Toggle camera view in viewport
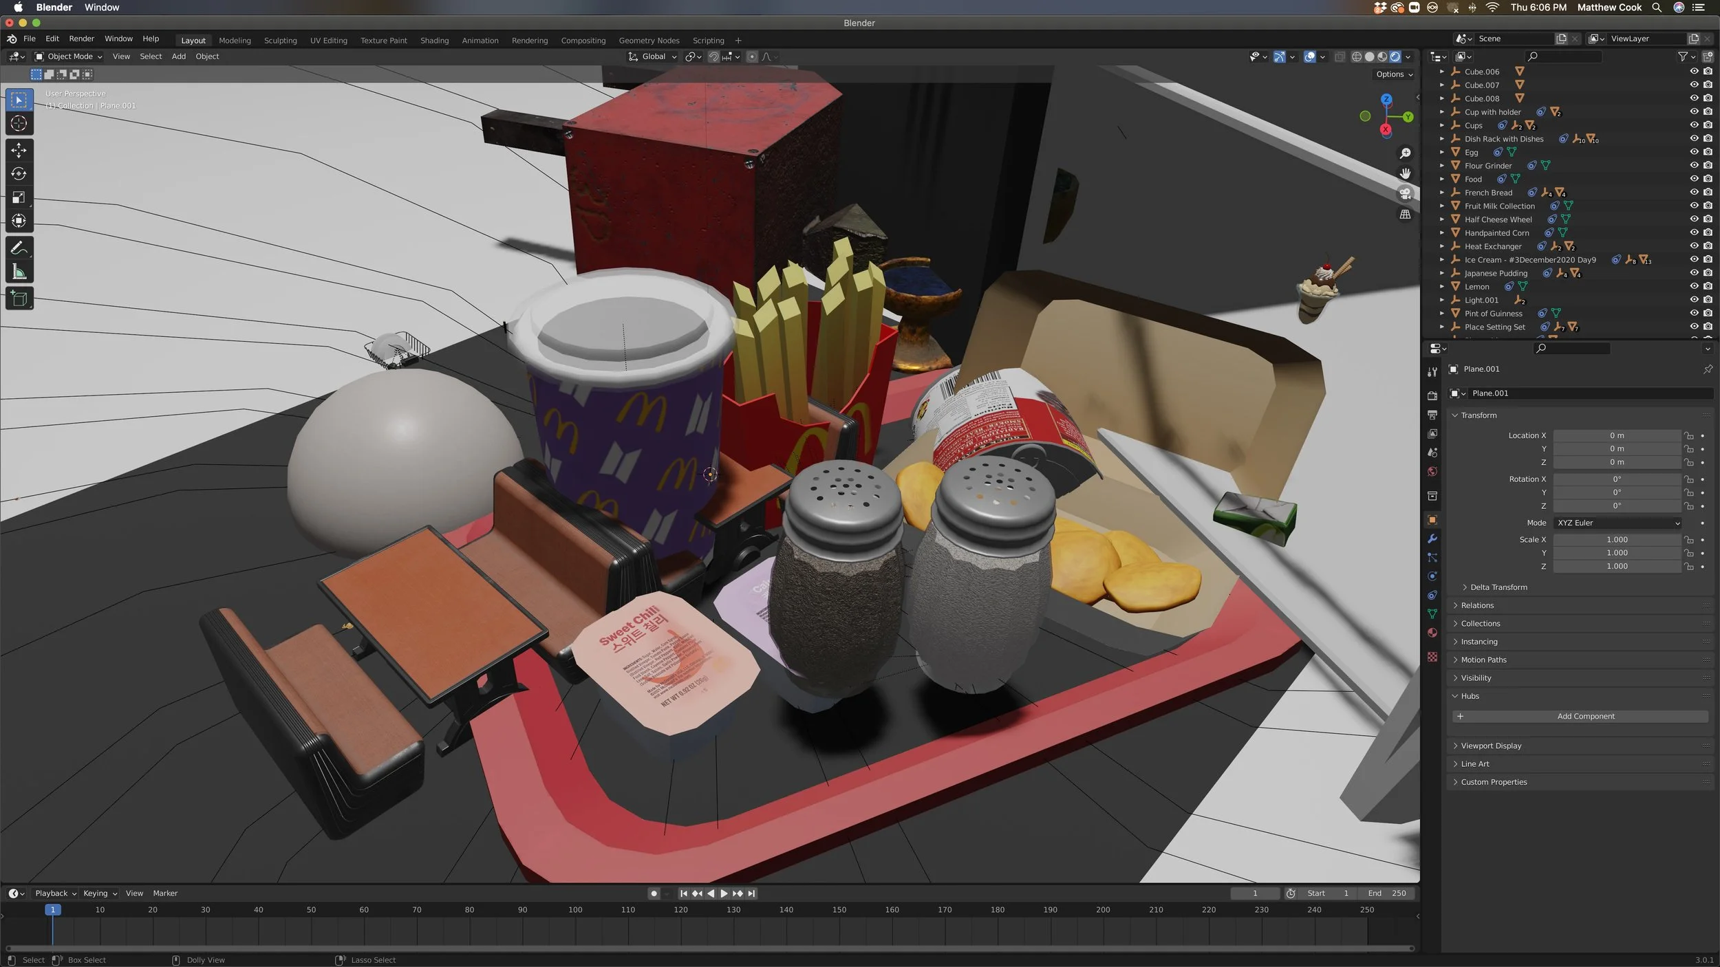The image size is (1720, 967). (1406, 193)
